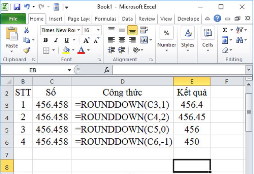Click Increase Font Size icon
Screen dimensions: 254x174
[x=86, y=40]
